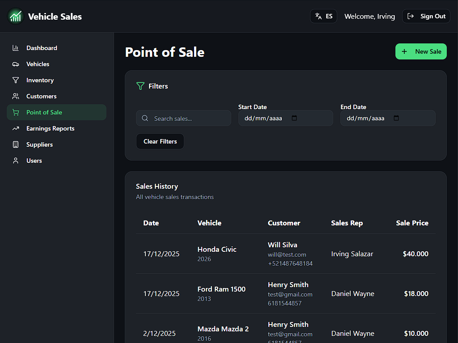Click the plus icon on New Sale
The height and width of the screenshot is (343, 458).
coord(404,51)
